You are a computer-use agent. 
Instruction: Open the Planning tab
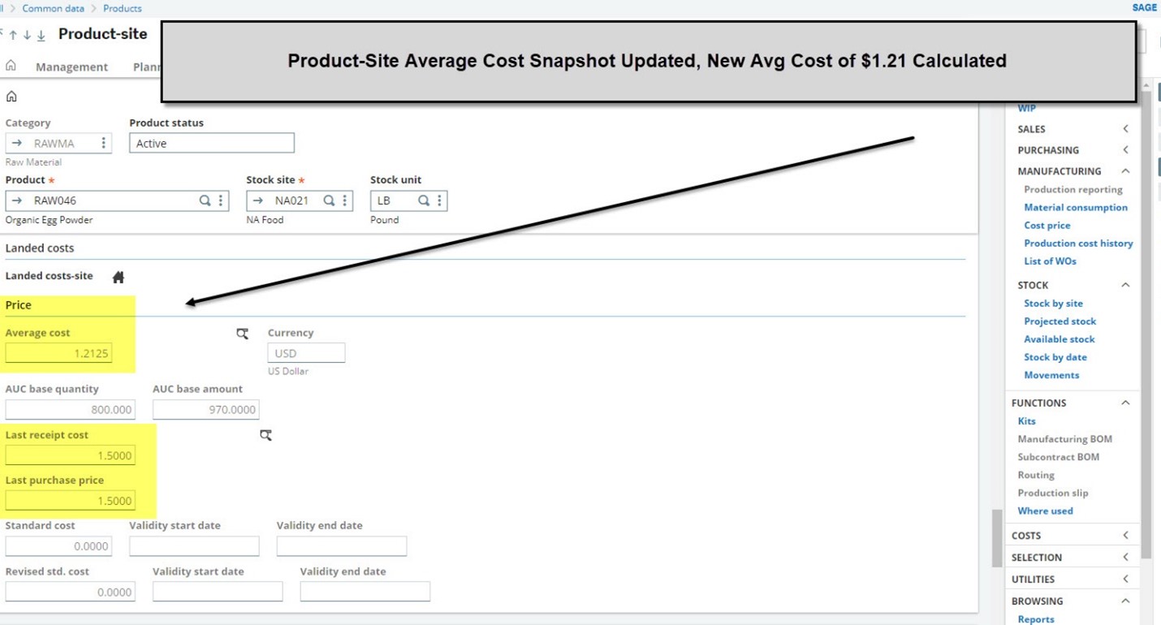149,67
